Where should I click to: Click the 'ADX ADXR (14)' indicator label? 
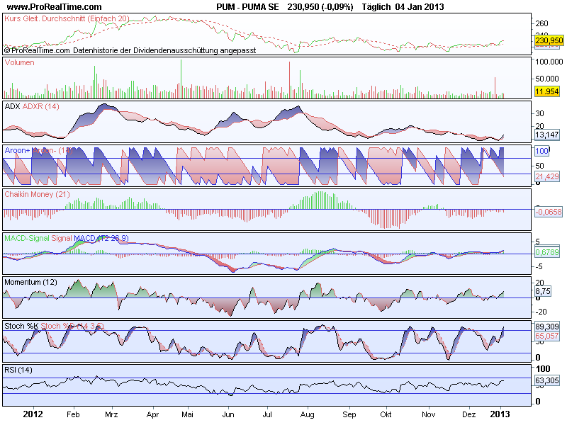click(x=31, y=106)
